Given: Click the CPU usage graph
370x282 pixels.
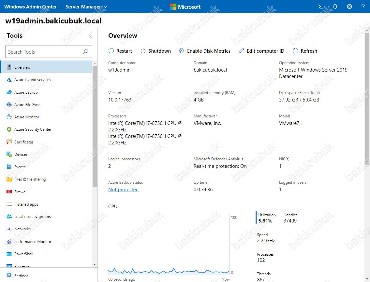Looking at the screenshot, I should pos(169,244).
